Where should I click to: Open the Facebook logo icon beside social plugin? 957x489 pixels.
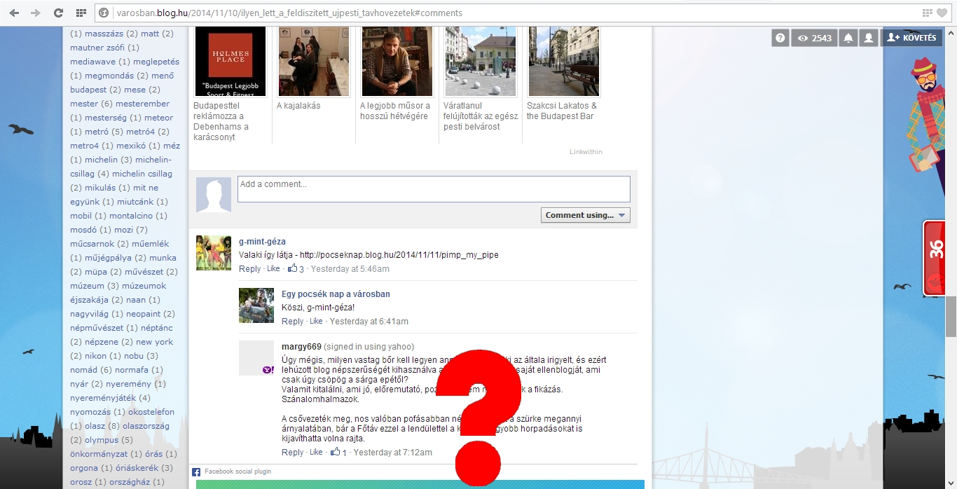196,472
